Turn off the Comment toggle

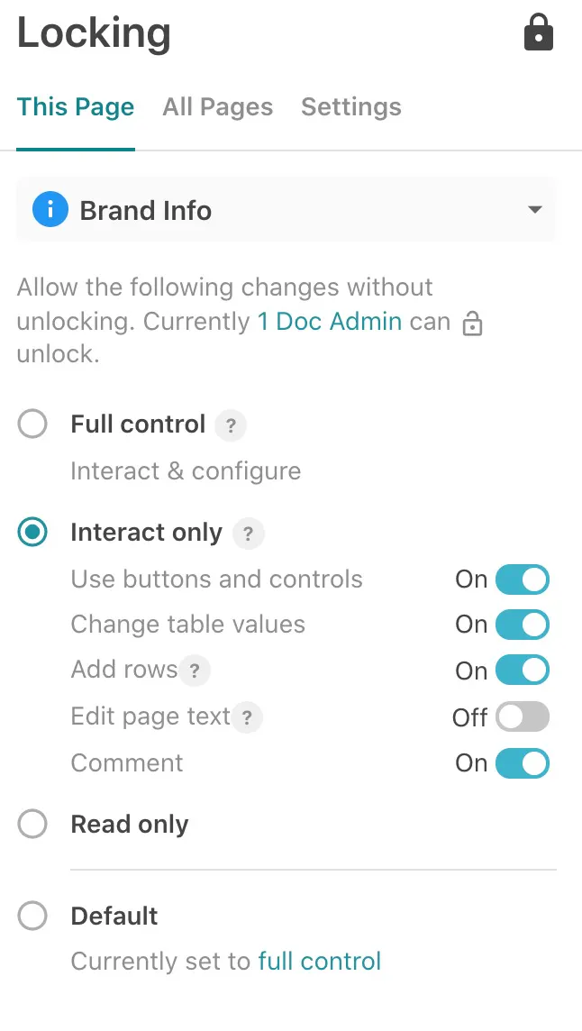coord(522,763)
